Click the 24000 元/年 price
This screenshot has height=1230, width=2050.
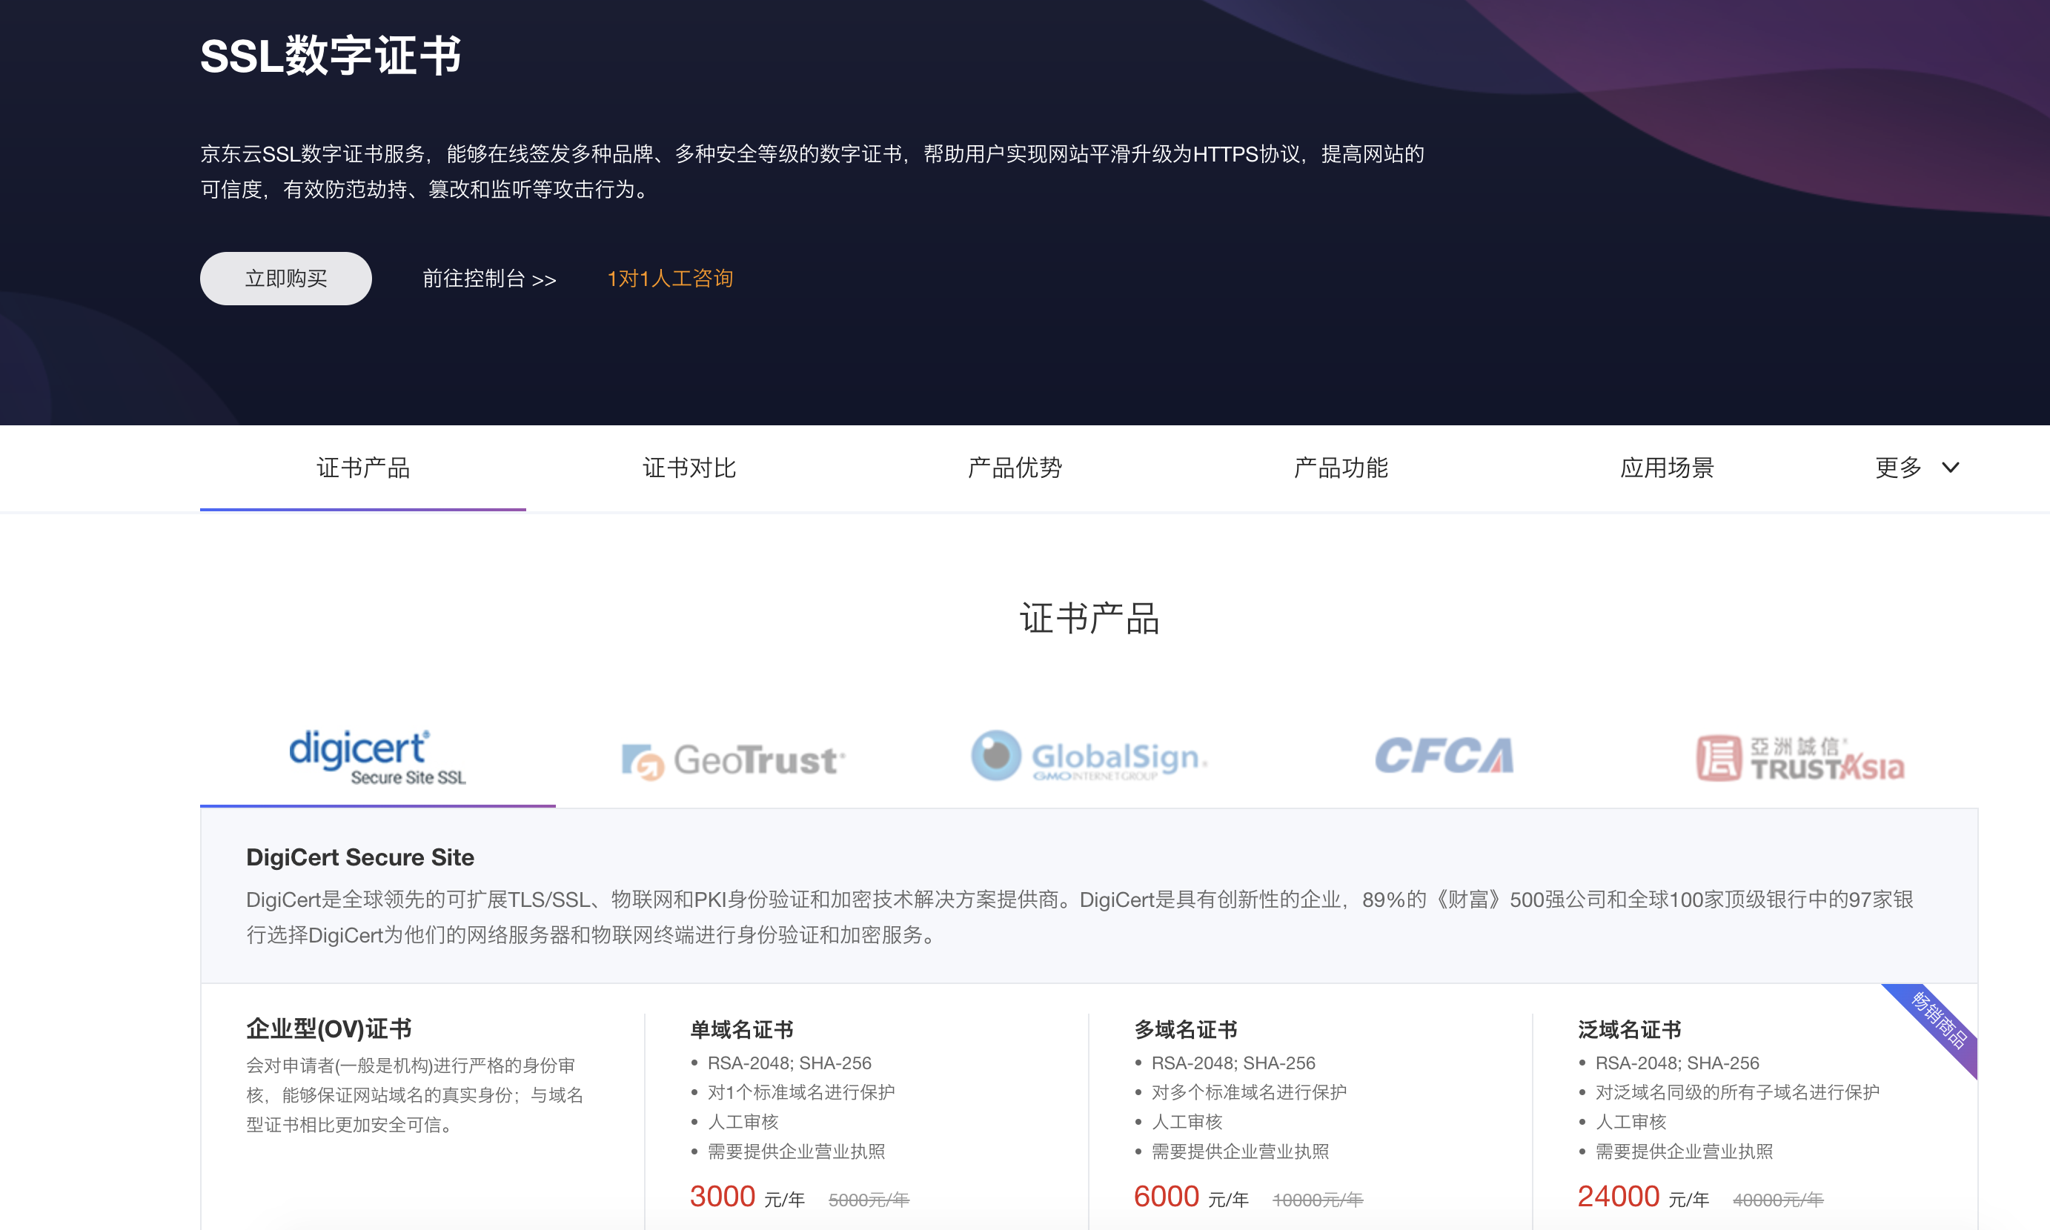point(1643,1197)
